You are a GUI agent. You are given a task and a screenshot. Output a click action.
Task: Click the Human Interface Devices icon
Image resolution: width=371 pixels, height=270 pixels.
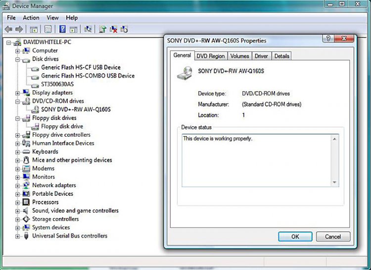pos(26,143)
